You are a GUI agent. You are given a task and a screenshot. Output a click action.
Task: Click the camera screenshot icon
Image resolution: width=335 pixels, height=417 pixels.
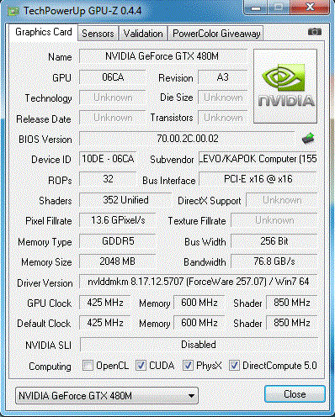pyautogui.click(x=315, y=32)
